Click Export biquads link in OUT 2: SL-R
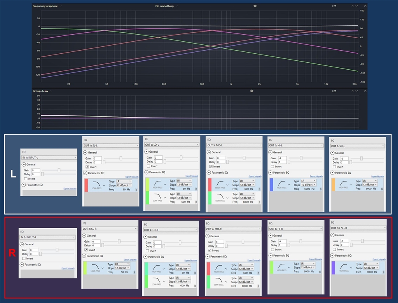Screen dimensions: 398x303 coord(130,260)
